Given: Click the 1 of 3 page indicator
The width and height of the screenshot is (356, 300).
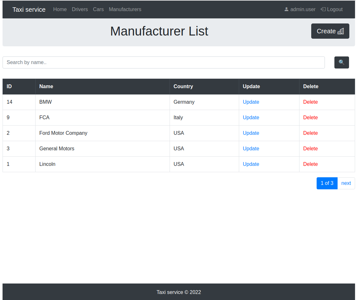Looking at the screenshot, I should (x=327, y=183).
